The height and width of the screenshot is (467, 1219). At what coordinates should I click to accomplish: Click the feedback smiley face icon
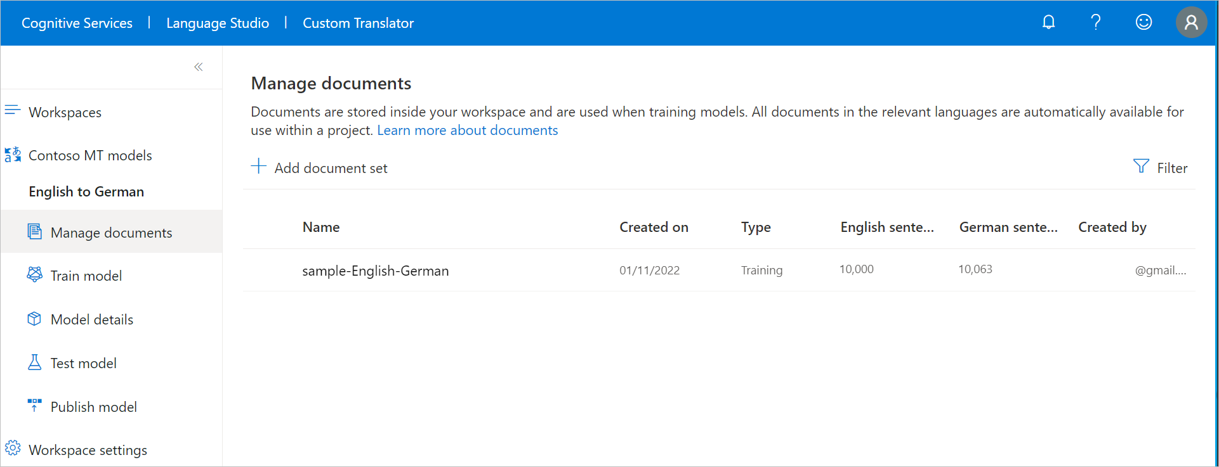click(1143, 22)
